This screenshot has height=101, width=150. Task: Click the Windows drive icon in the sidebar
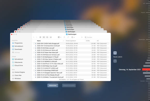(x=13, y=78)
